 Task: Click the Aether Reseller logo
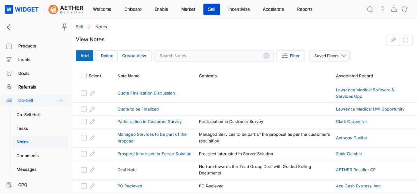(66, 9)
